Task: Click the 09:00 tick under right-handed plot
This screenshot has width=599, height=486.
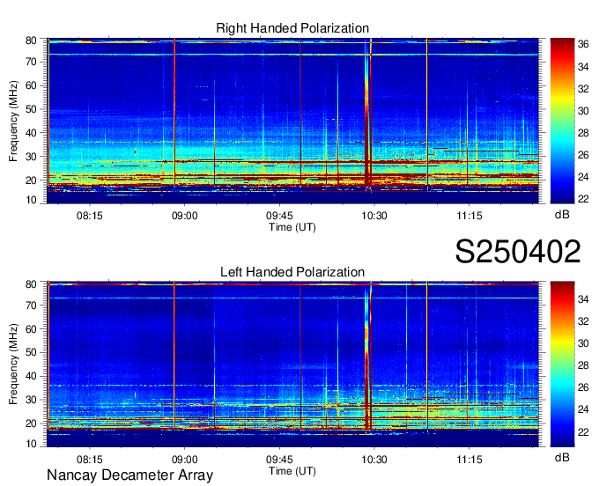Action: pyautogui.click(x=184, y=216)
